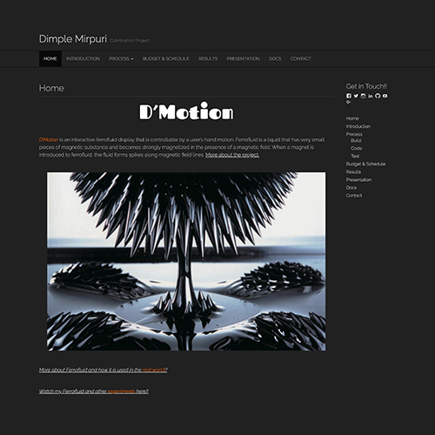The width and height of the screenshot is (435, 435).
Task: Open the Facebook social icon
Action: (349, 96)
